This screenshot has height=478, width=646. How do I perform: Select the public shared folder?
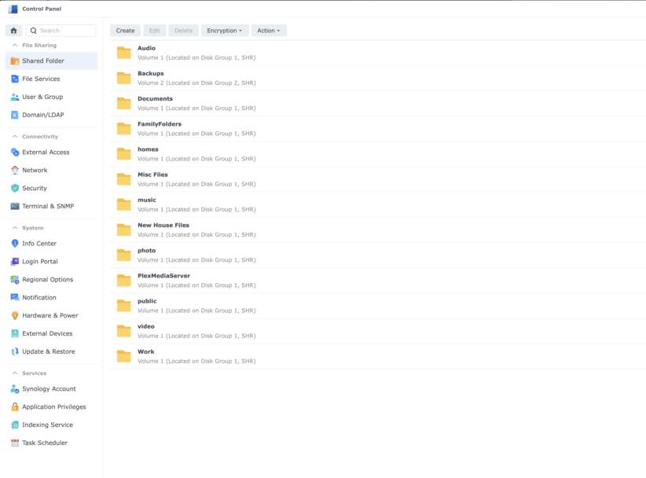[x=378, y=306]
